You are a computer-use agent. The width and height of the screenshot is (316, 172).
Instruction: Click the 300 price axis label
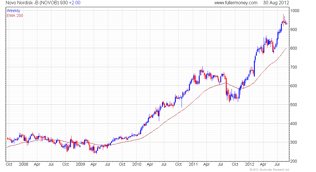tap(293, 142)
